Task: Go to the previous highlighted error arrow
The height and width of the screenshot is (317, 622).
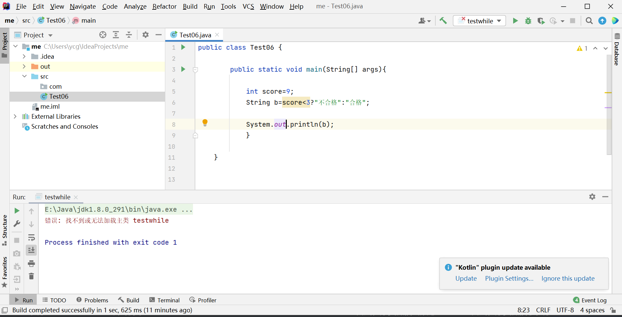Action: [x=595, y=48]
